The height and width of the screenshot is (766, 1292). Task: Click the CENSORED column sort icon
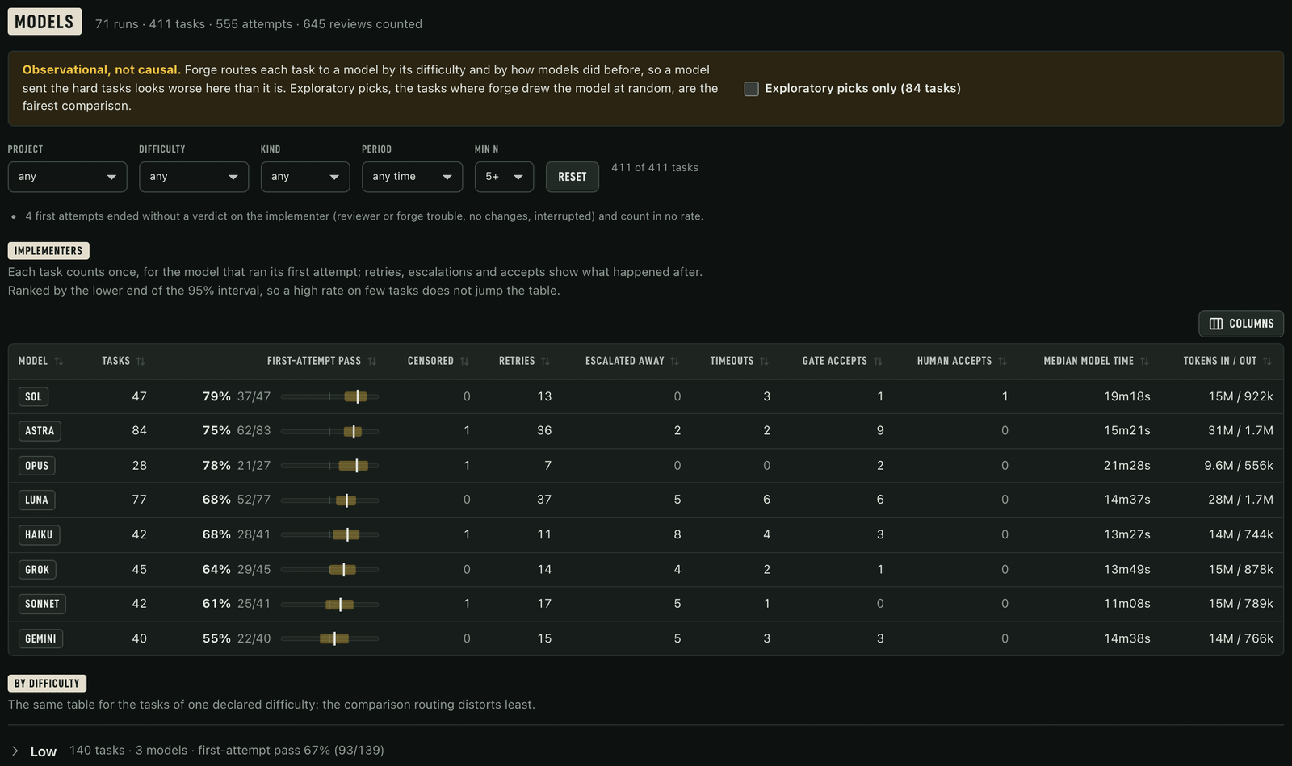pos(464,361)
